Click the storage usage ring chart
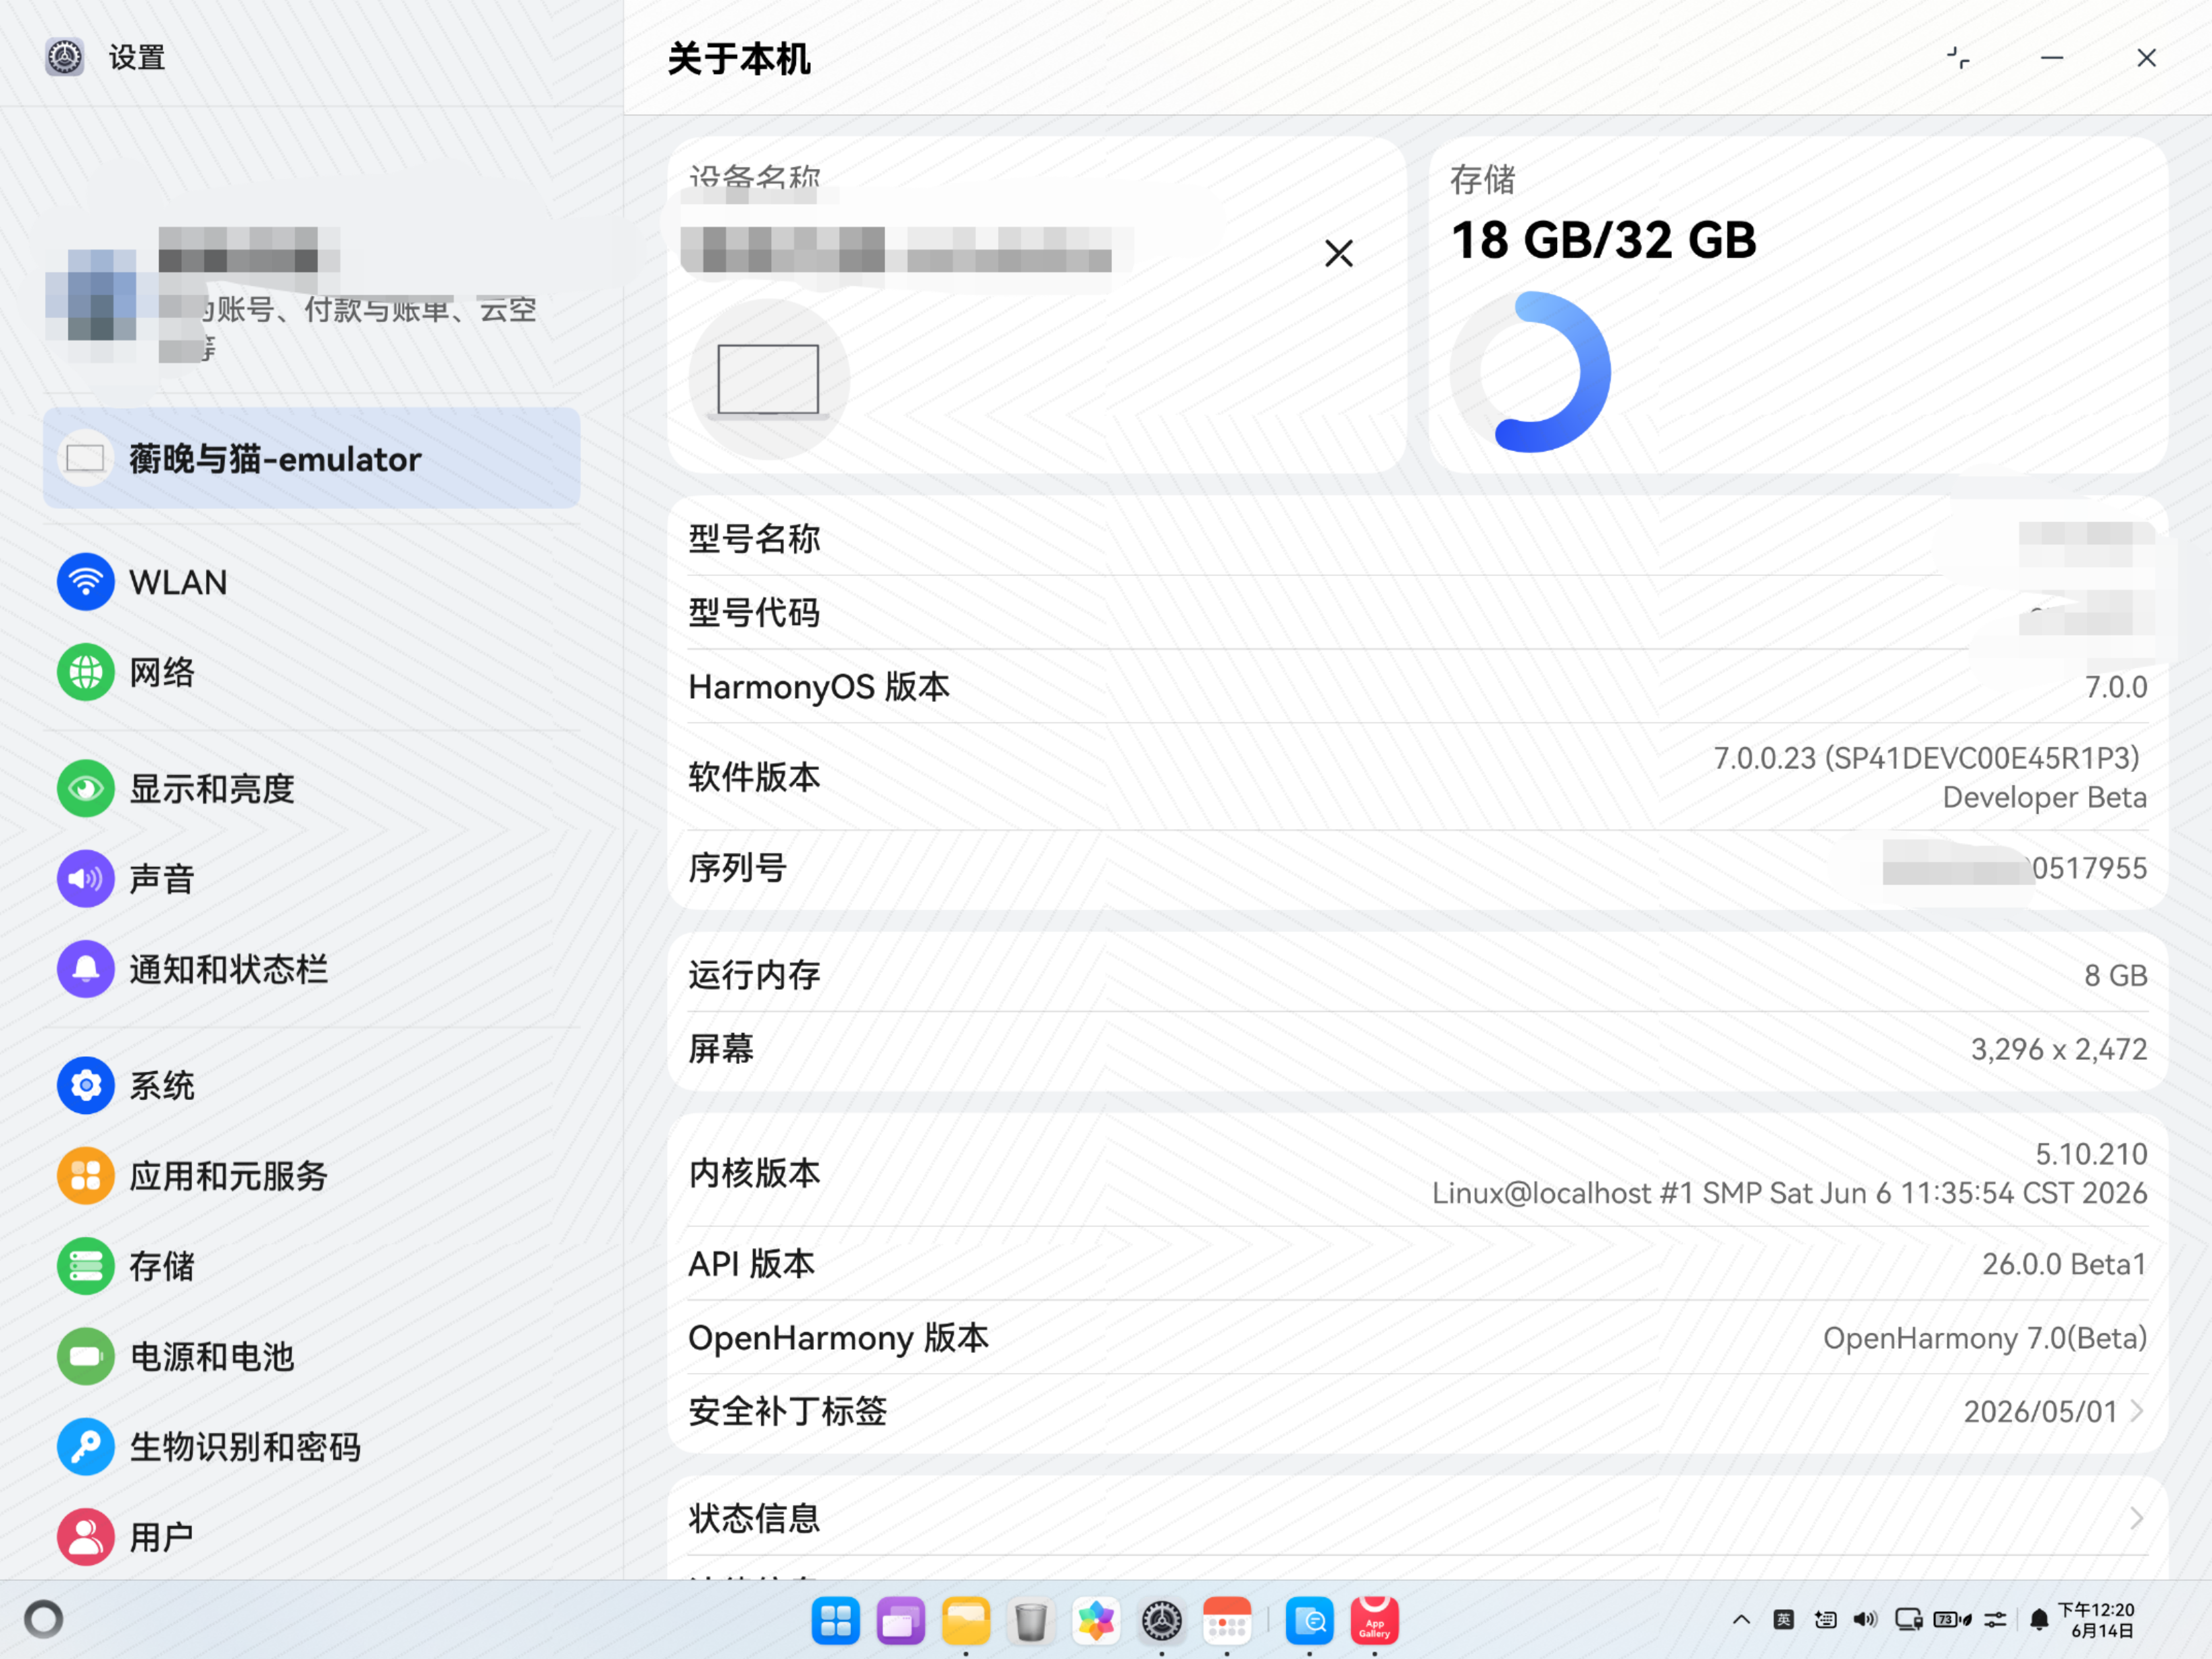 tap(1531, 372)
